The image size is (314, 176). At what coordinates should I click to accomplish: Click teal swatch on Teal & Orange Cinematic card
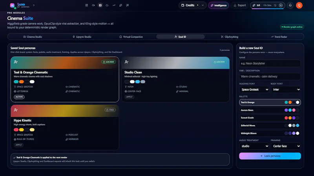click(x=16, y=82)
